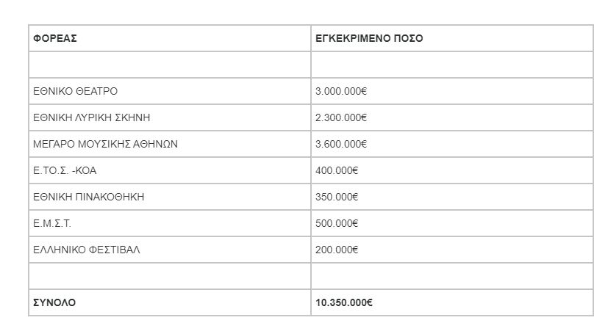Click the ΣΥΝΟΛΟ total label cell
This screenshot has width=608, height=323.
(x=54, y=302)
